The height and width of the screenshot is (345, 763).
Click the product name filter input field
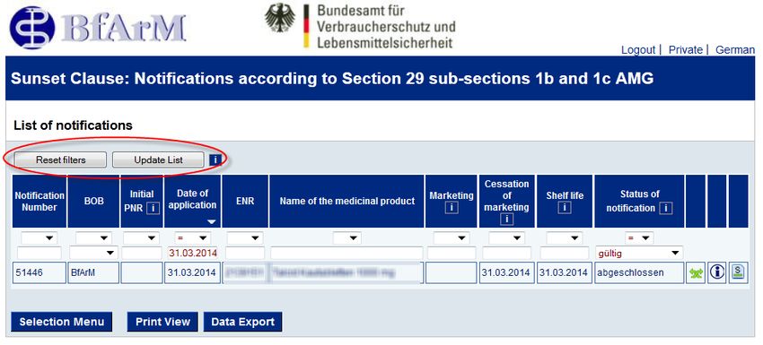[346, 254]
